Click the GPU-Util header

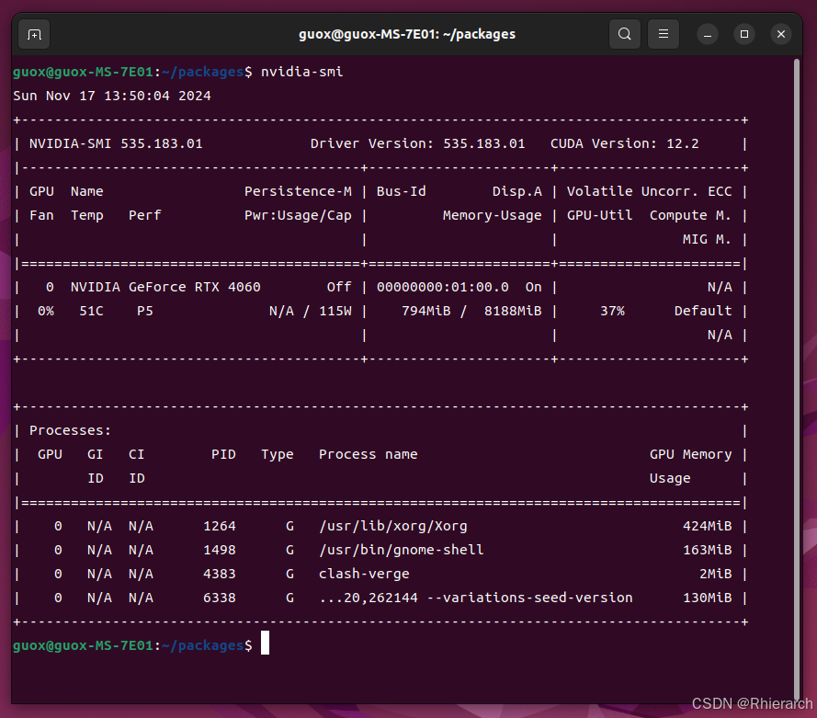(x=599, y=216)
